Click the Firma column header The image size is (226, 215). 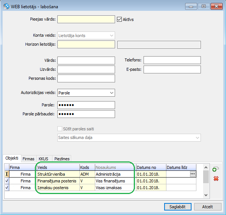(x=22, y=167)
